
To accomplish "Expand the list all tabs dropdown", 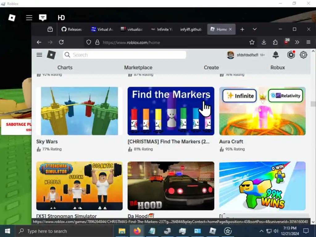I will pyautogui.click(x=255, y=29).
